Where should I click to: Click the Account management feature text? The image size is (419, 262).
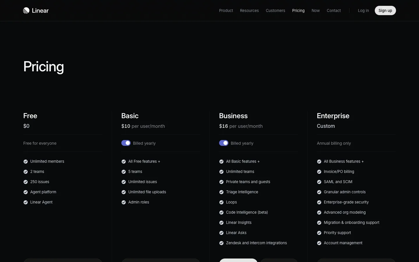[x=343, y=243]
